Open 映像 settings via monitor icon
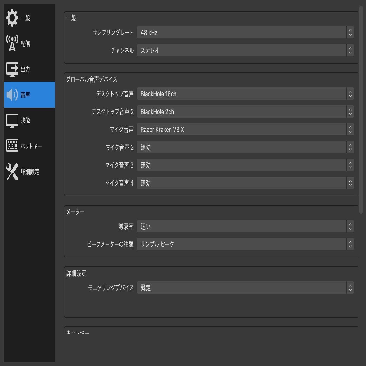This screenshot has height=366, width=366. 12,120
